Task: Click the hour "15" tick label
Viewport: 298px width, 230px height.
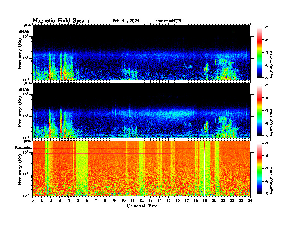Action: (169, 200)
